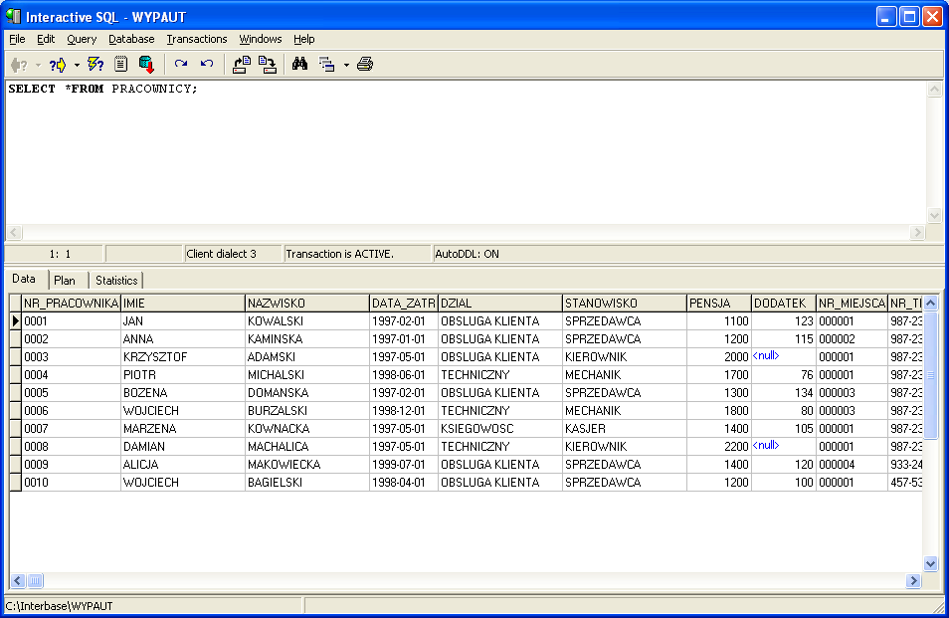Click the Save SQL script icon
This screenshot has height=618, width=949.
click(x=268, y=64)
